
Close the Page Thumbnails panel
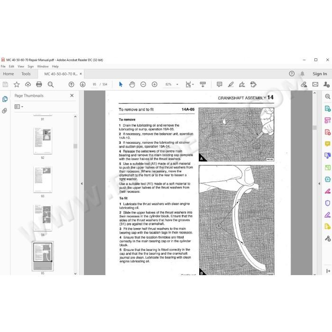click(x=72, y=95)
